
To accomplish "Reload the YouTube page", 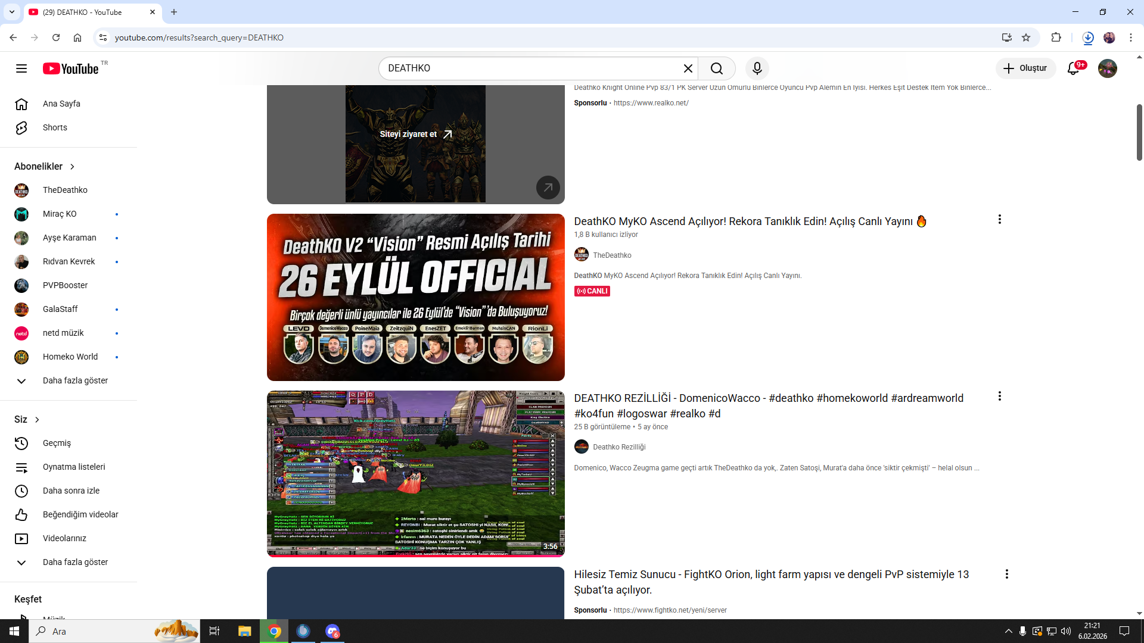I will (56, 38).
